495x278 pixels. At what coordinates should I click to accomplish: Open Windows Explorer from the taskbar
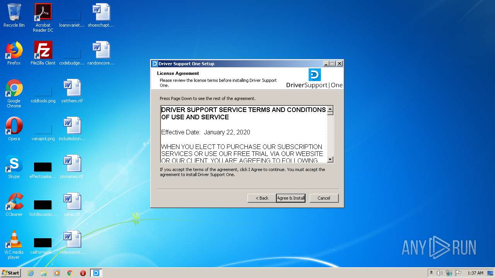tap(44, 273)
